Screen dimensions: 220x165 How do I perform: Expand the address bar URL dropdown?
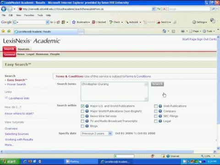tap(154, 9)
